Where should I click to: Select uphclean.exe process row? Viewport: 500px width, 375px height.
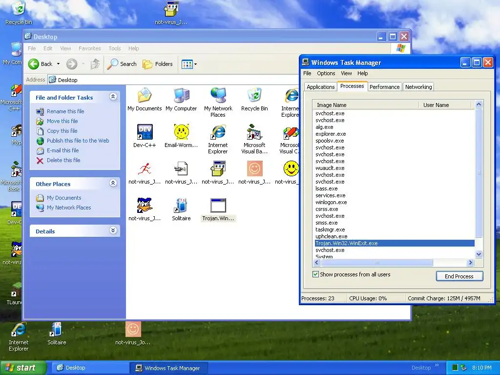(395, 236)
